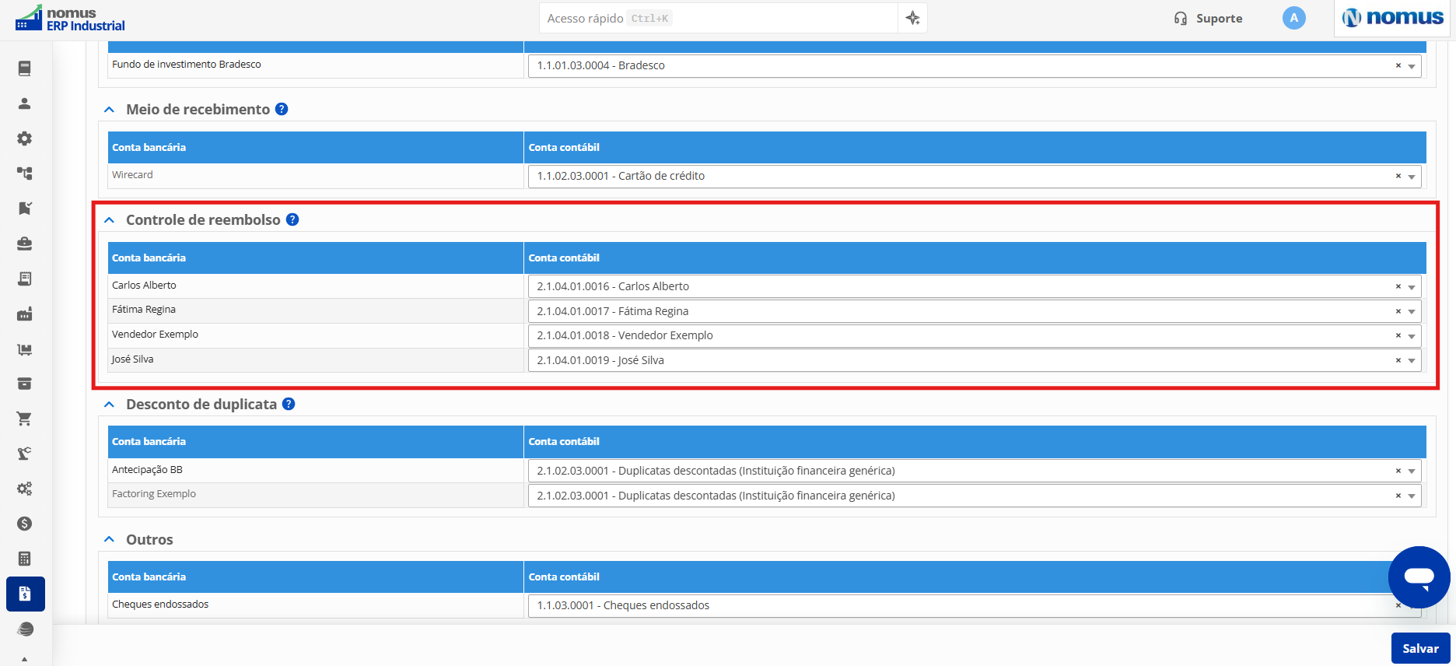Open the person icon in the sidebar
The height and width of the screenshot is (666, 1456).
[25, 103]
